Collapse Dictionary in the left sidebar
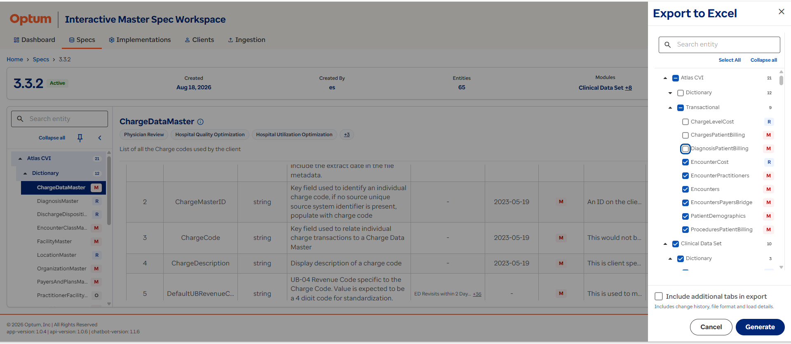Image resolution: width=791 pixels, height=344 pixels. (25, 173)
